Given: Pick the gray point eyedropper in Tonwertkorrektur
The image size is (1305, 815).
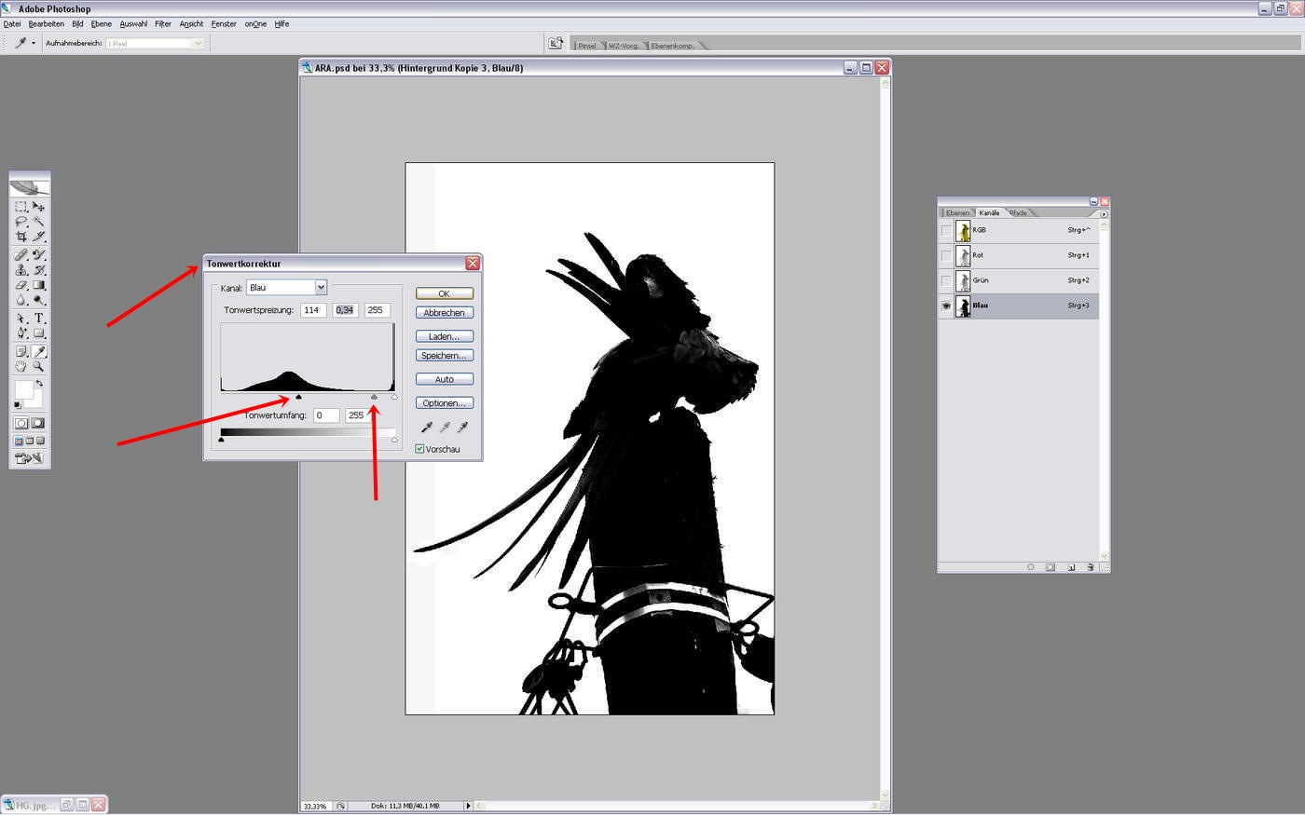Looking at the screenshot, I should pos(445,427).
